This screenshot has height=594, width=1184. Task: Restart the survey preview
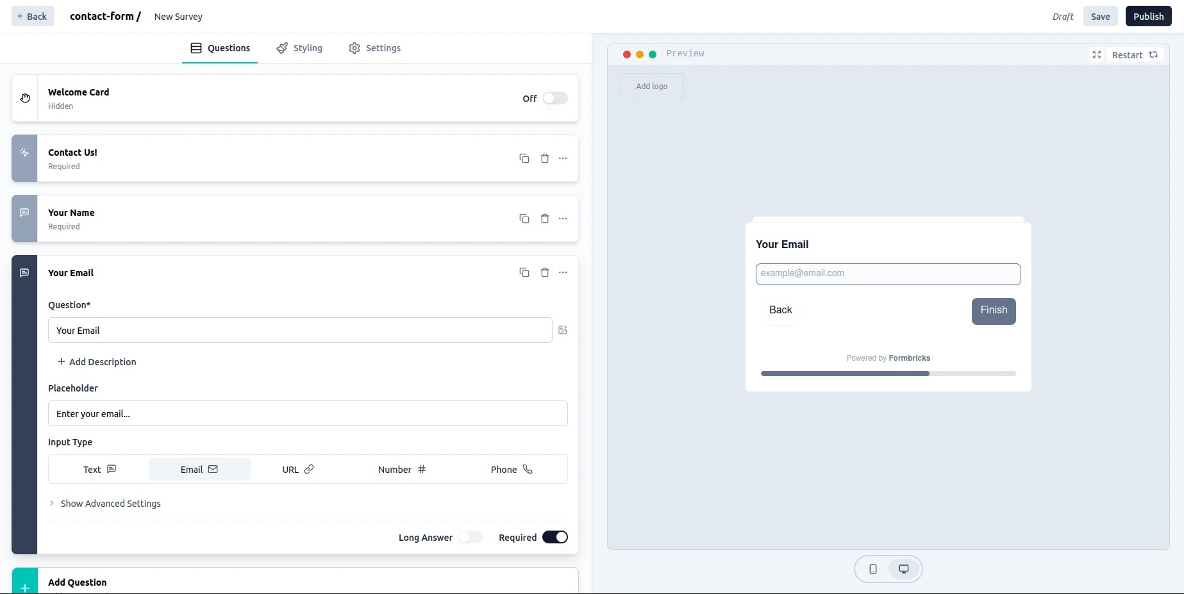(1135, 54)
